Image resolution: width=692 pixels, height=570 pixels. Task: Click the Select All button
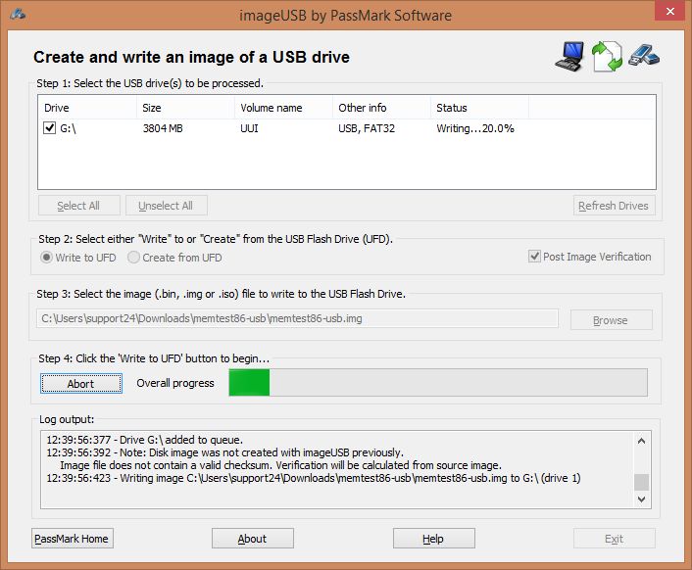click(x=79, y=206)
